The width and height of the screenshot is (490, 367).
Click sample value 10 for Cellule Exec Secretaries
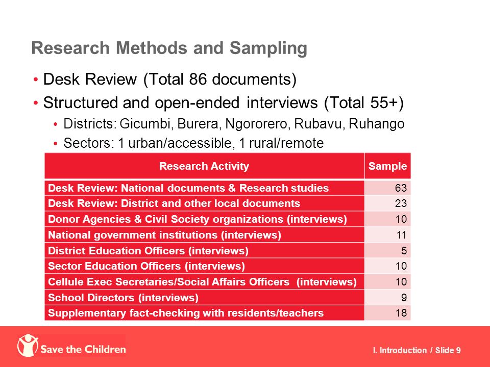click(x=401, y=281)
